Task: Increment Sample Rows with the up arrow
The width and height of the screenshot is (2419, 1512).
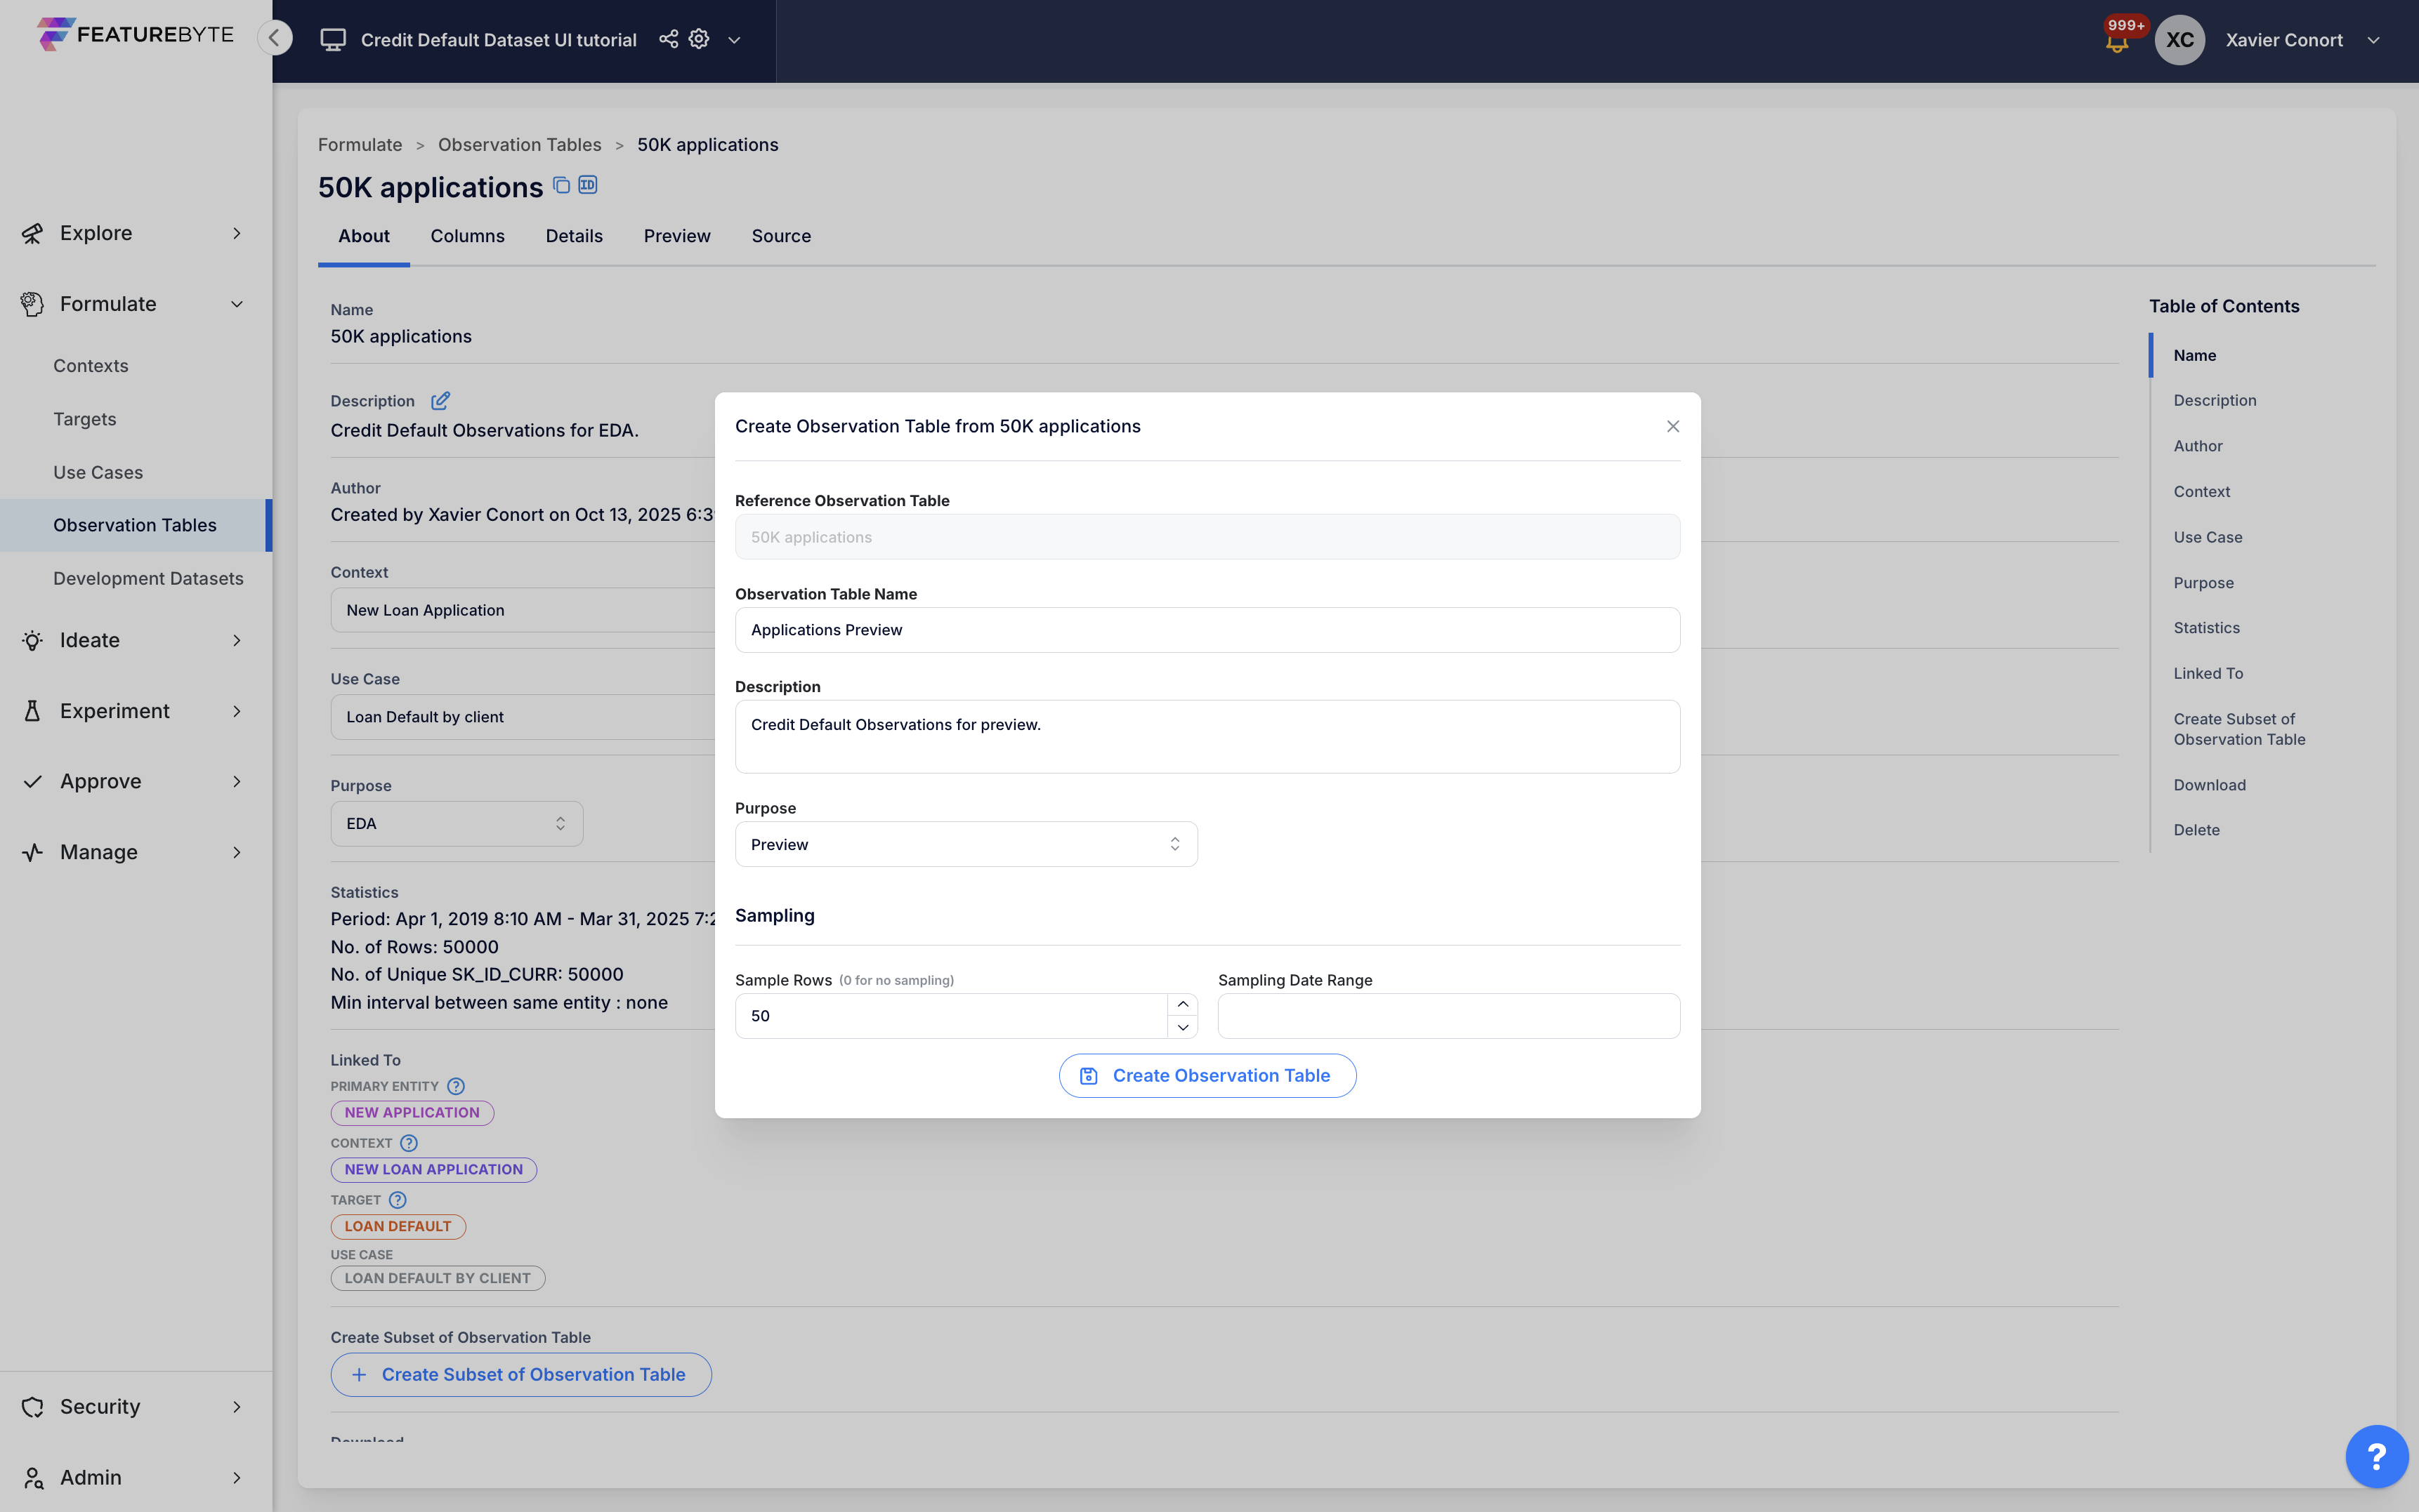Action: (1183, 1004)
